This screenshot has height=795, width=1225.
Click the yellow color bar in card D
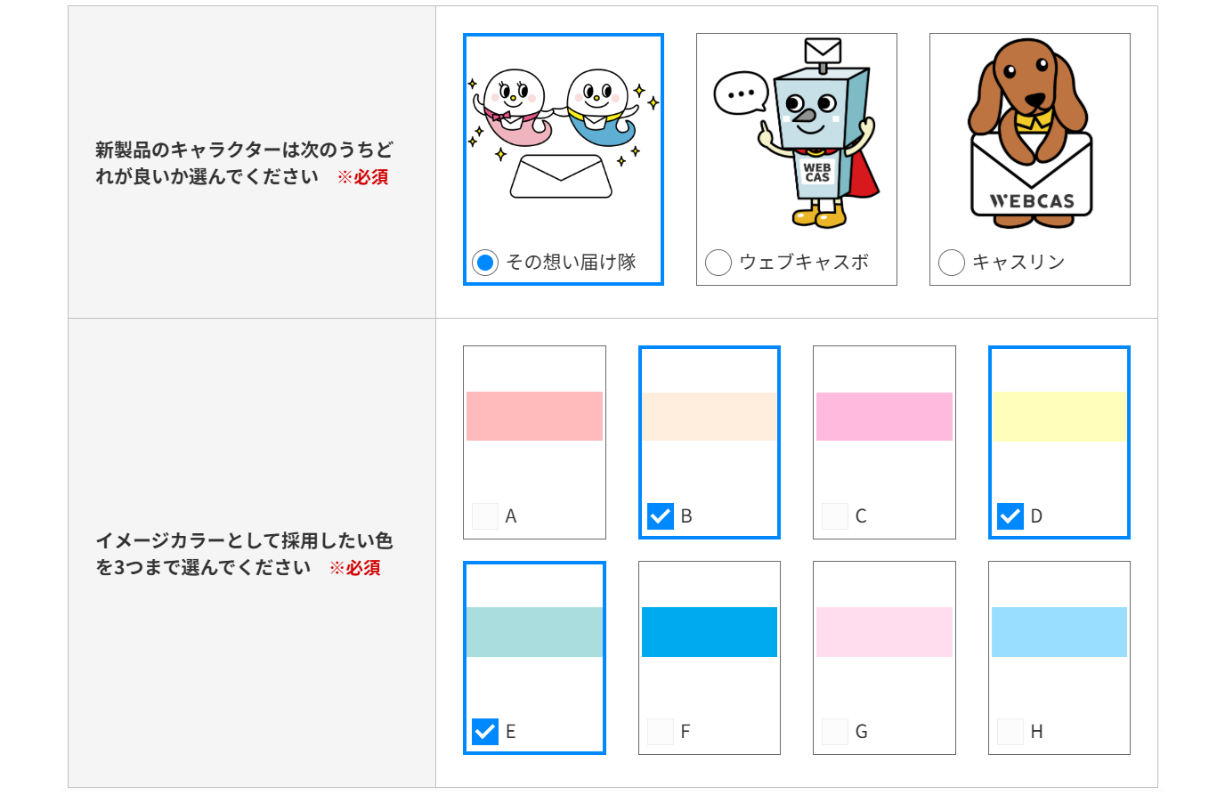(1059, 416)
